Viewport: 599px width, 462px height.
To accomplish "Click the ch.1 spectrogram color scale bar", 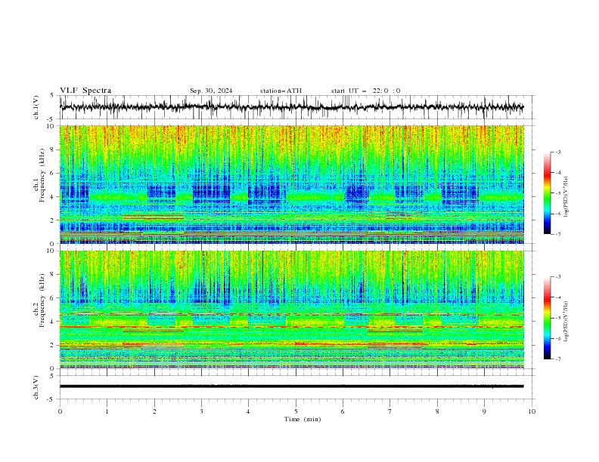I will click(x=547, y=193).
